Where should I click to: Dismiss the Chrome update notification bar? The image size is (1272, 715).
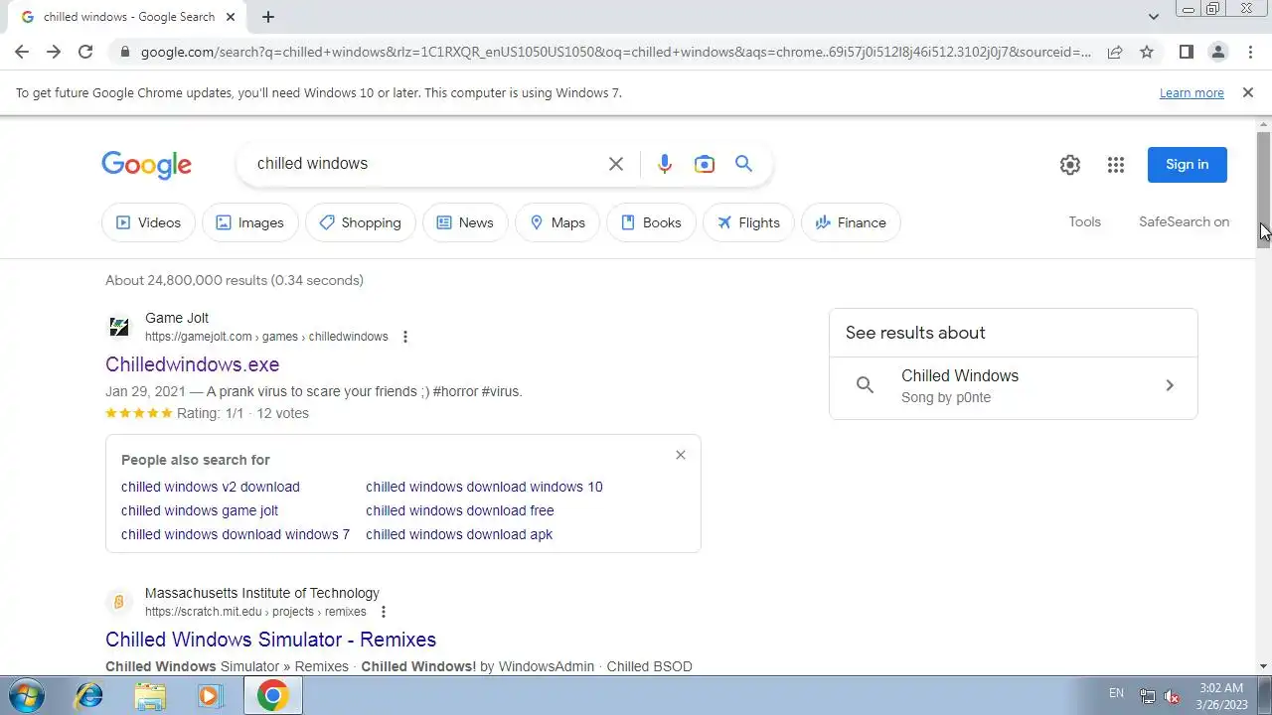(x=1247, y=92)
